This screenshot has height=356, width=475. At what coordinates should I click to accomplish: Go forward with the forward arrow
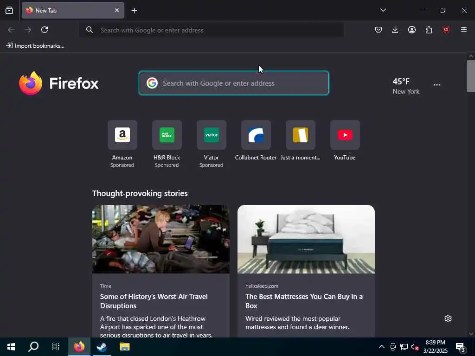click(28, 30)
